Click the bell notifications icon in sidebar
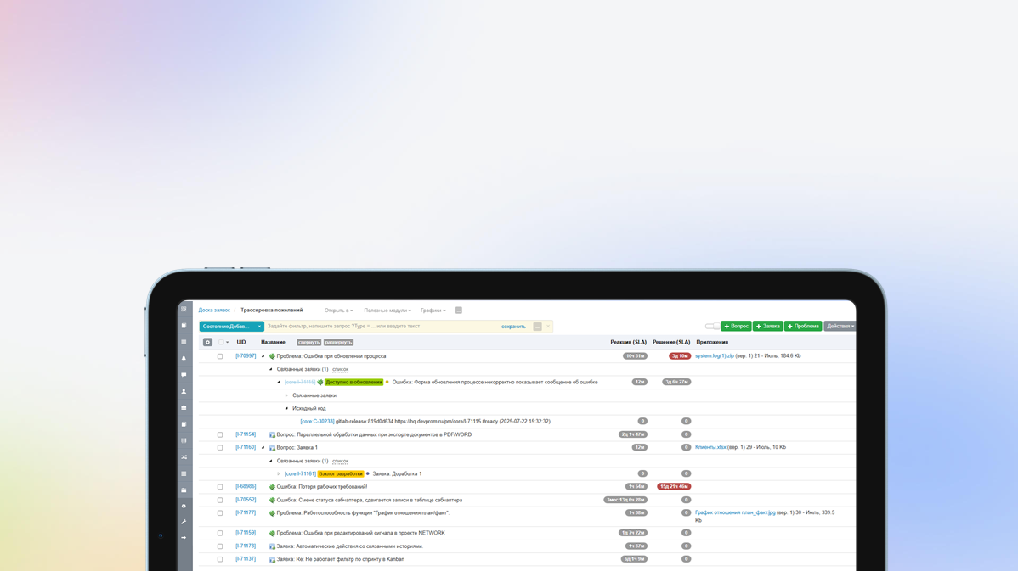The image size is (1018, 571). (x=184, y=359)
